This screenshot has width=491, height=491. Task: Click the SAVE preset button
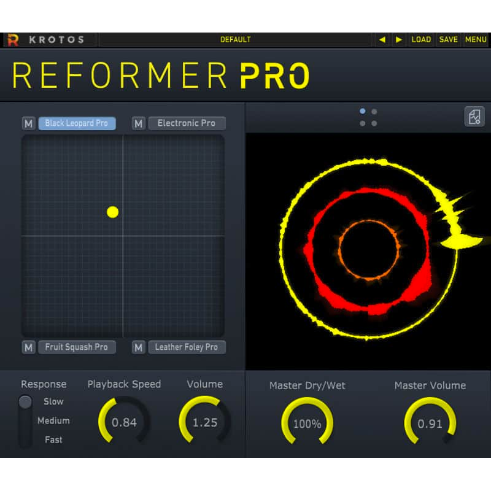[448, 40]
